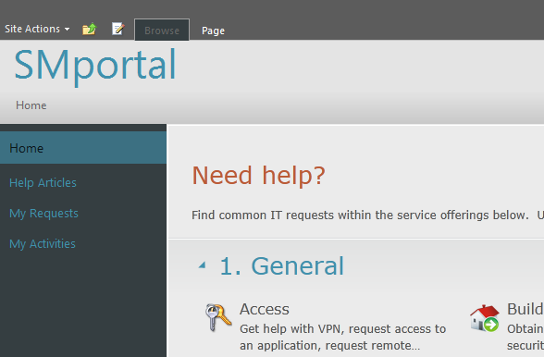Collapse the 1. General section triangle
Viewport: 544px width, 357px height.
pyautogui.click(x=202, y=265)
